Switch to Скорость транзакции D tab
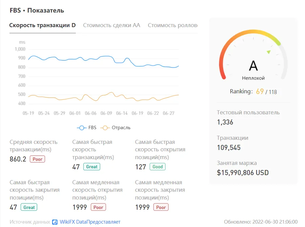The width and height of the screenshot is (305, 227). [42, 25]
